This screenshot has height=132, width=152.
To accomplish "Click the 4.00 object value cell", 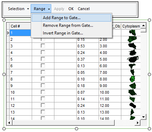I will [110, 53].
